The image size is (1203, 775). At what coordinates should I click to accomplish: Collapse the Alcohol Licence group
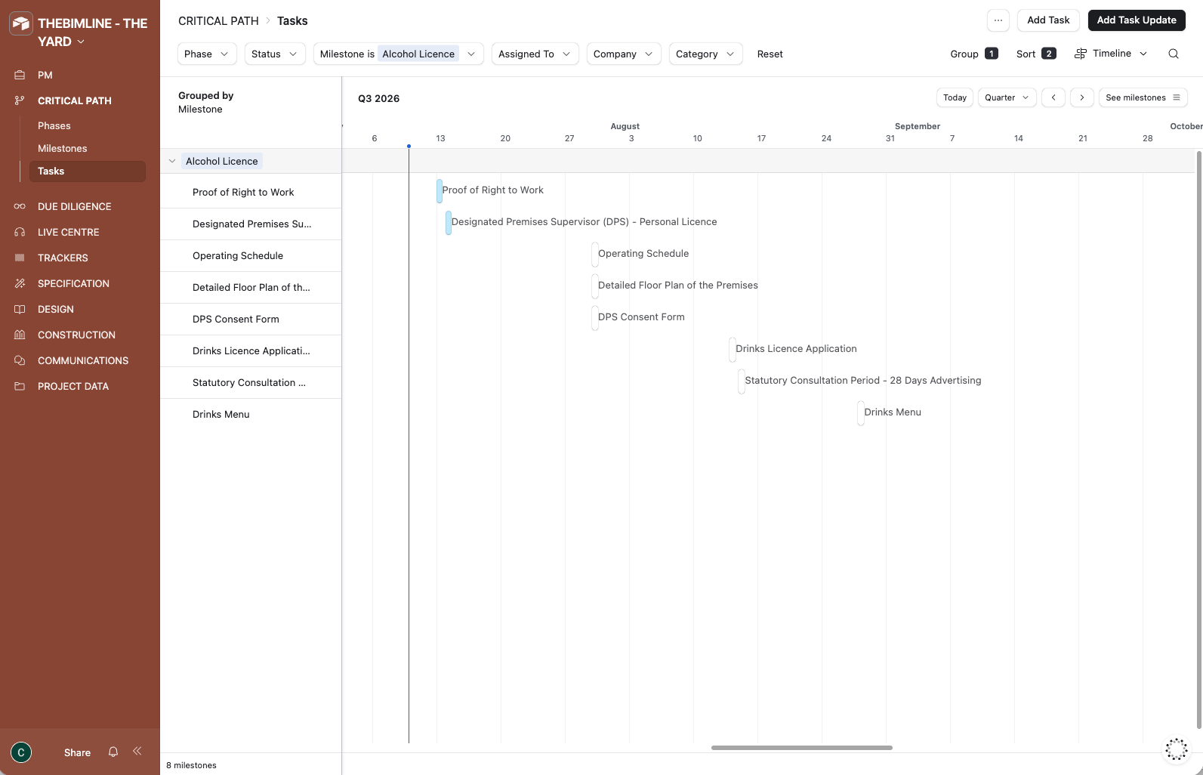[x=172, y=161]
